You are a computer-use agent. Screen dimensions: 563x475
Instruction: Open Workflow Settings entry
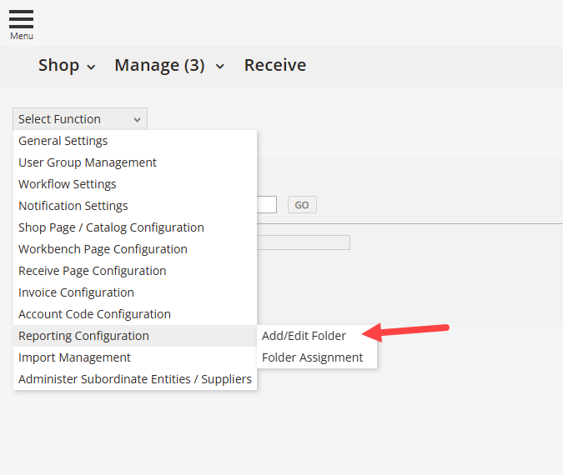(135, 184)
